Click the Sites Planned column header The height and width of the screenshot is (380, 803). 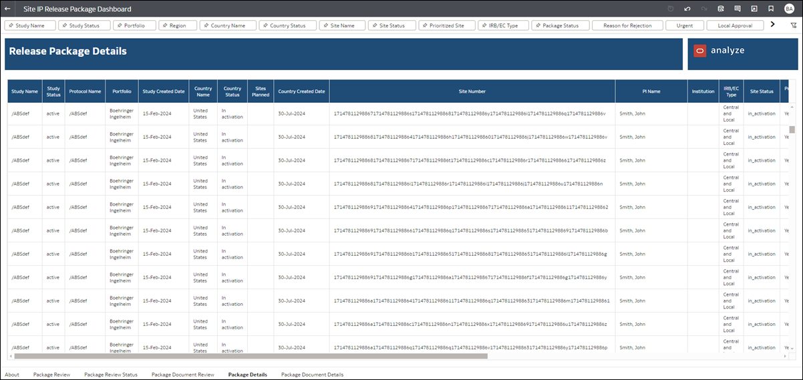[261, 91]
